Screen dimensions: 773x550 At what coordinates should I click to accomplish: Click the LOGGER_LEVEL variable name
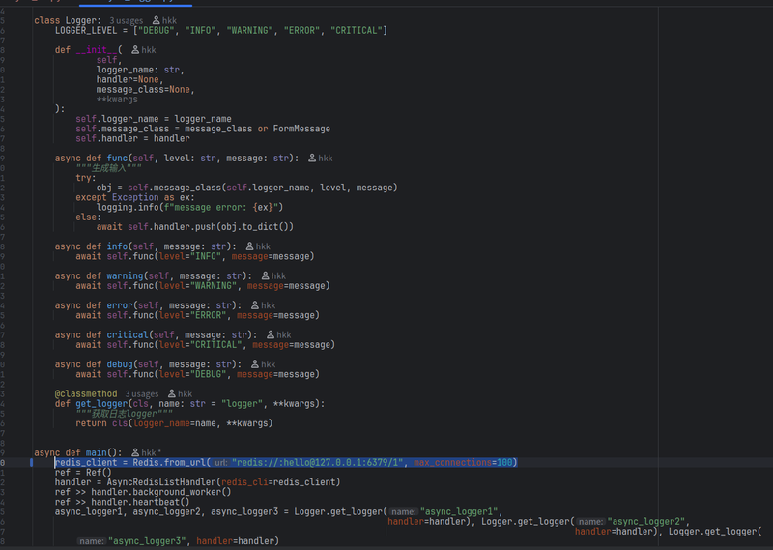click(x=86, y=31)
